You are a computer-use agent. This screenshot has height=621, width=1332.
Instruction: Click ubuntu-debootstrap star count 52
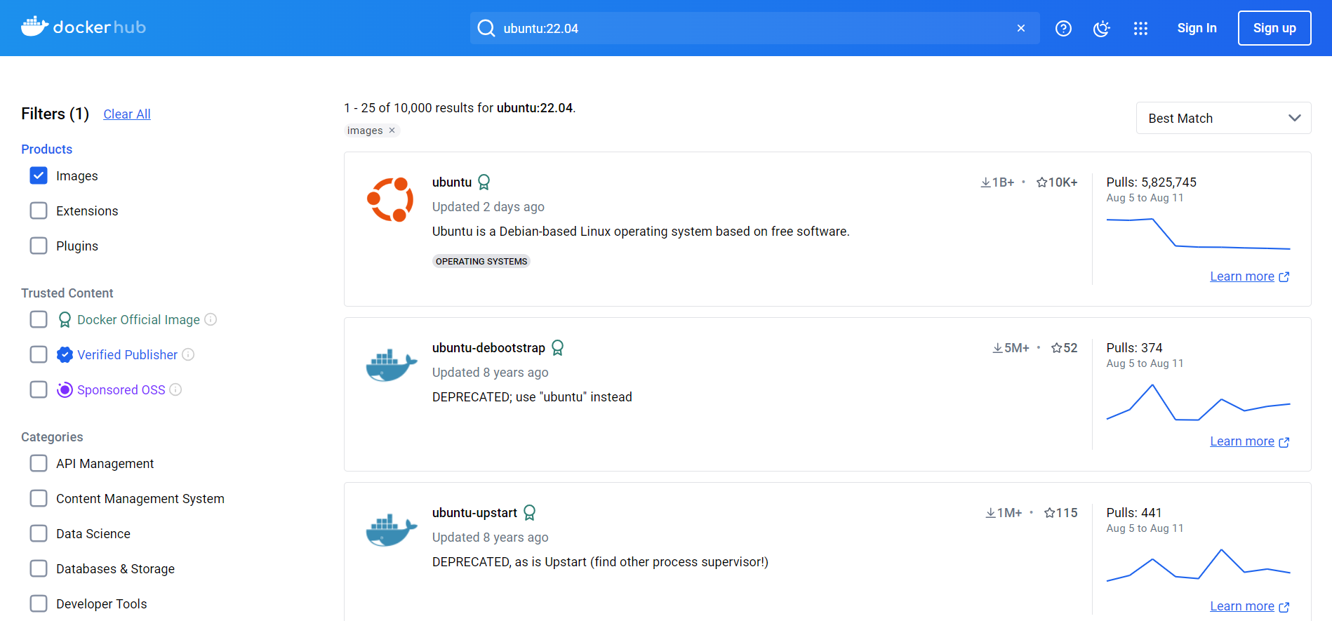point(1064,348)
